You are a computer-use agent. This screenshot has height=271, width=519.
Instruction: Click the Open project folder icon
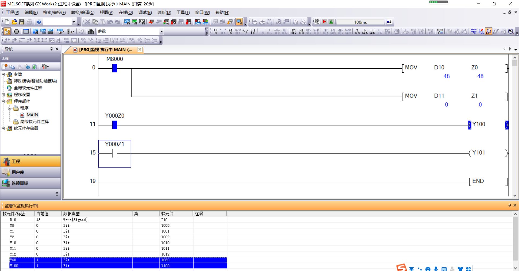tap(14, 22)
